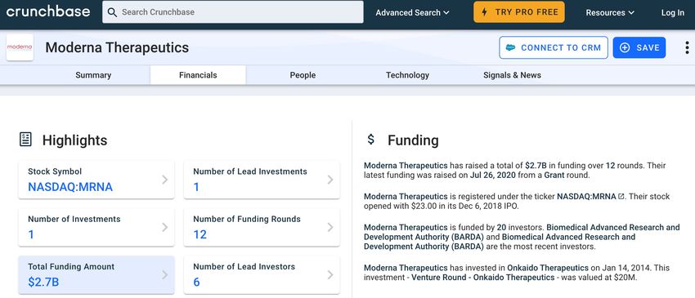The image size is (695, 298).
Task: Open the Onkaido Therapeutics link
Action: pos(547,268)
